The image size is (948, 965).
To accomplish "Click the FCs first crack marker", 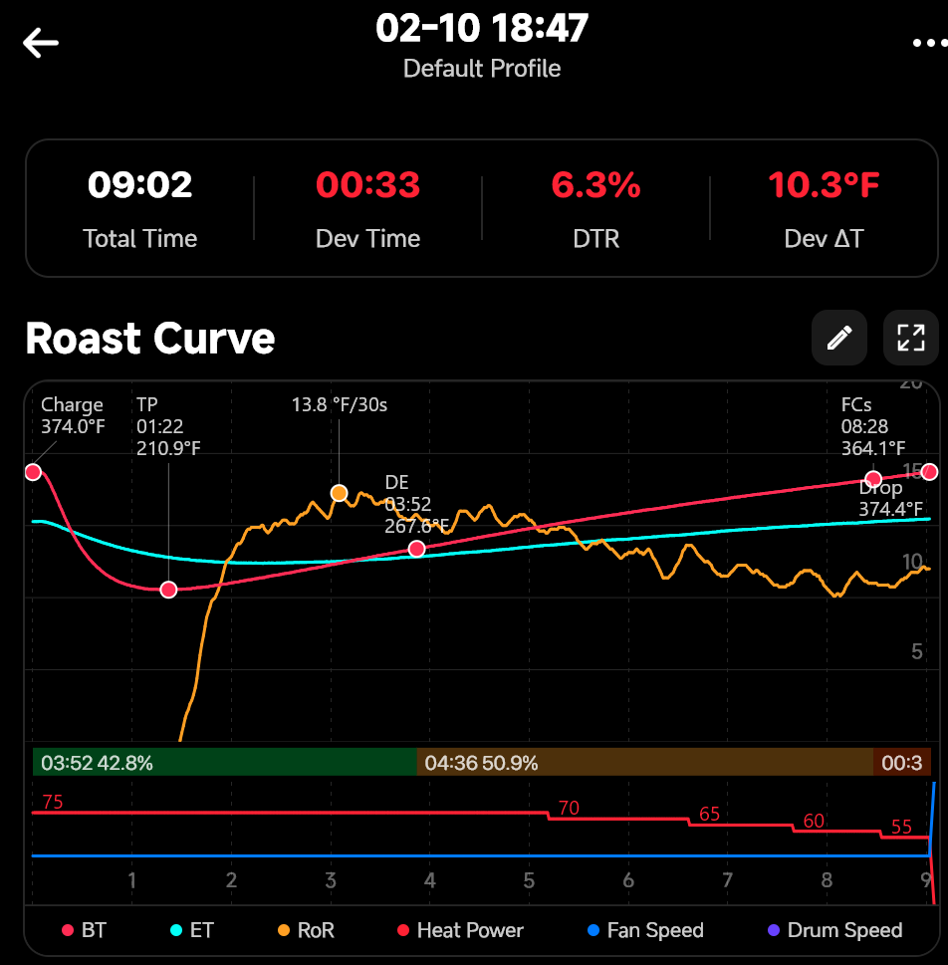I will click(x=873, y=479).
